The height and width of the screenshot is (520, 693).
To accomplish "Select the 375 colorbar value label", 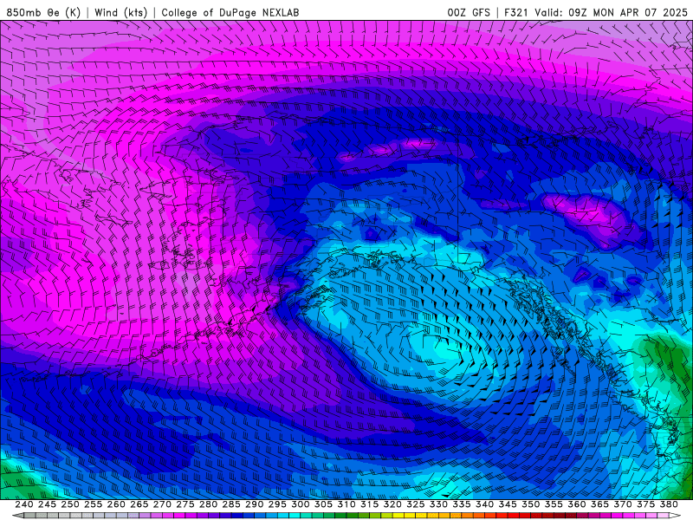I will click(645, 504).
